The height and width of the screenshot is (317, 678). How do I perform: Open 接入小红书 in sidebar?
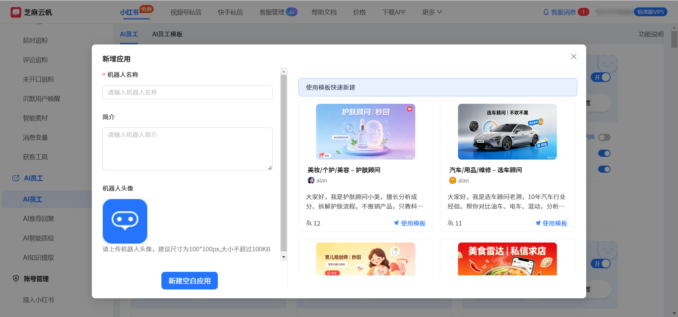38,300
